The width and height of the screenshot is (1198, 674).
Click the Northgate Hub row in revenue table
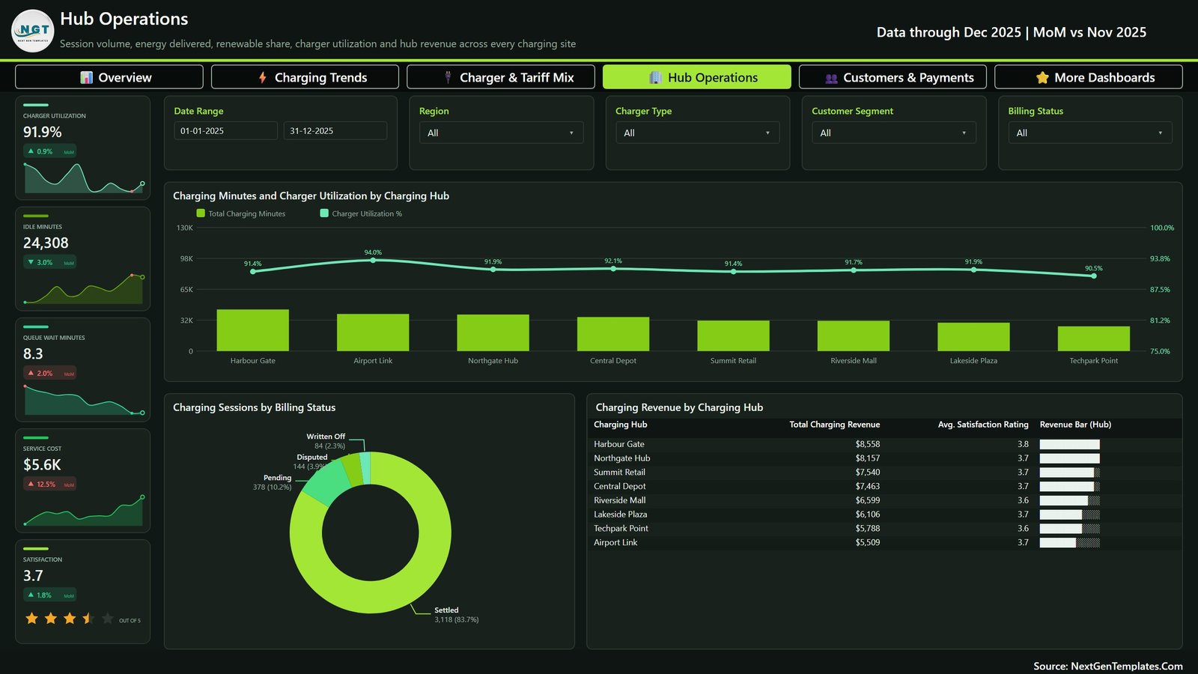point(884,458)
